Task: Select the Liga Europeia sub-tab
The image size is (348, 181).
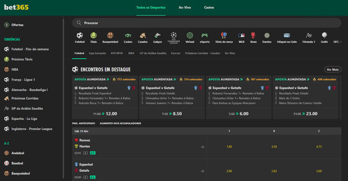Action: [97, 53]
